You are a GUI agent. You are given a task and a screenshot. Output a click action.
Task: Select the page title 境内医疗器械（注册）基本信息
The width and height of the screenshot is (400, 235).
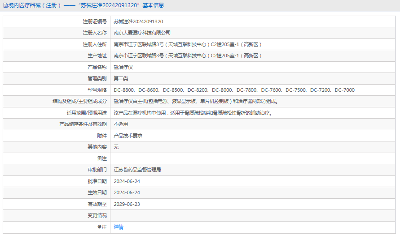point(84,5)
